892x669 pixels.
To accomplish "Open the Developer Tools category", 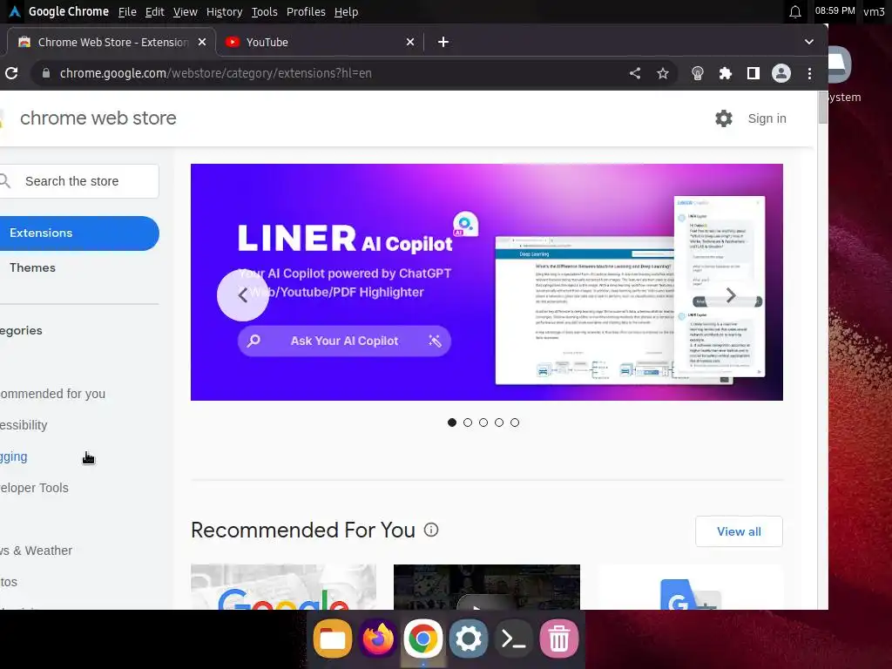I will click(x=34, y=488).
